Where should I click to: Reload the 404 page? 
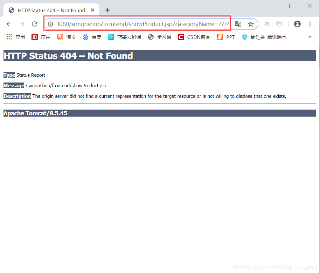coord(34,24)
